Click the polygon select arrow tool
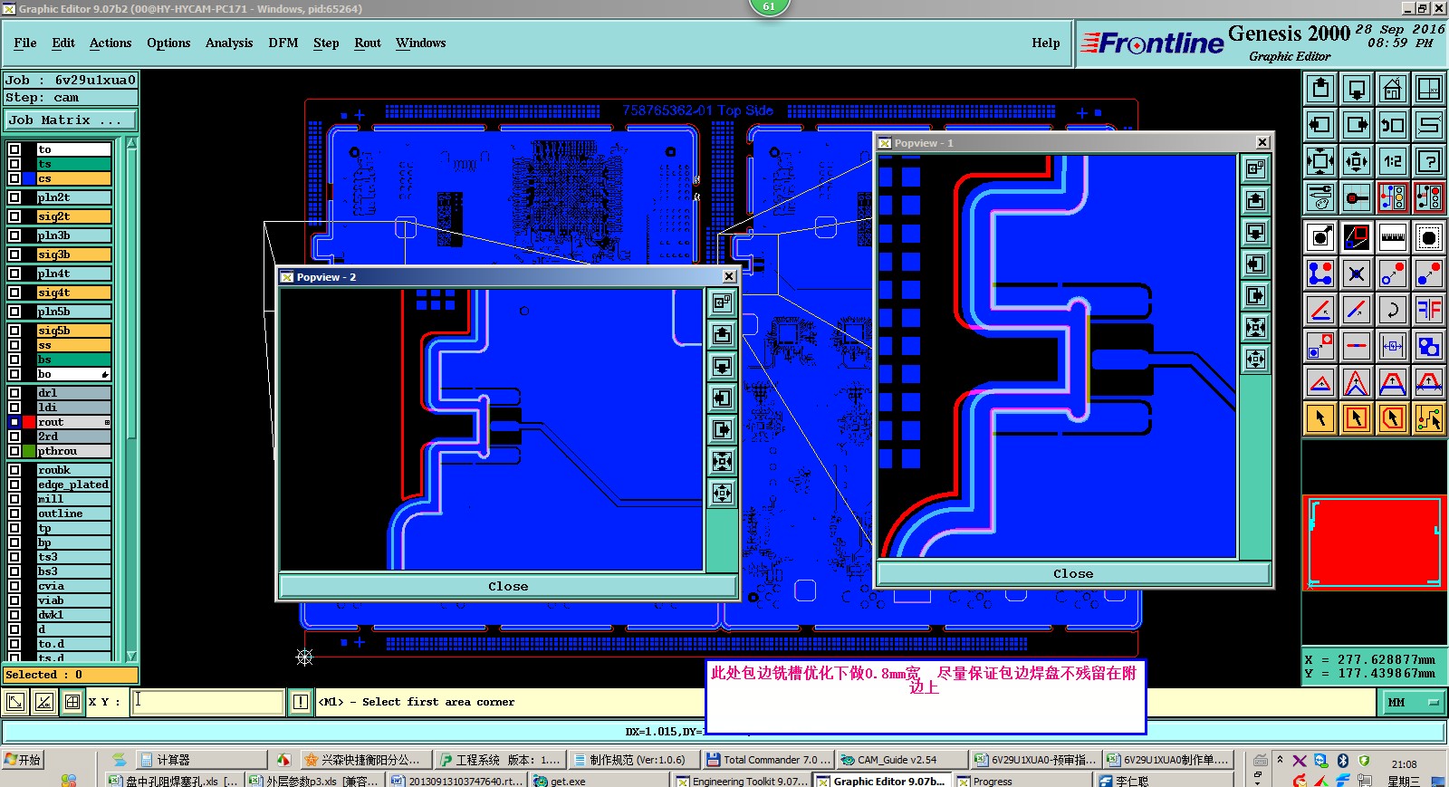Image resolution: width=1449 pixels, height=787 pixels. click(1393, 418)
